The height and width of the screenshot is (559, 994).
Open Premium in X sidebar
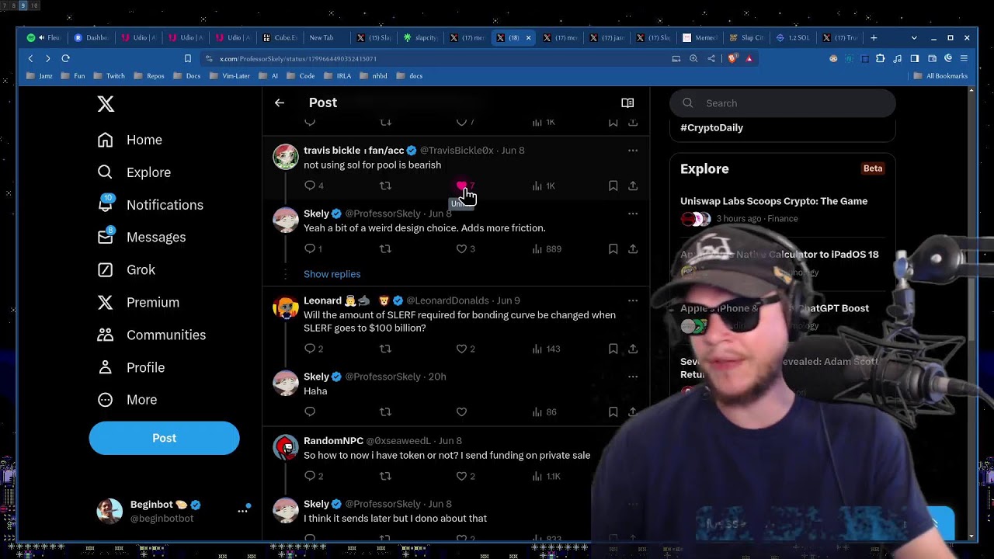click(x=137, y=302)
